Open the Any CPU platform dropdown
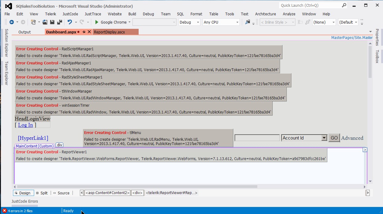The width and height of the screenshot is (383, 214). pos(237,22)
